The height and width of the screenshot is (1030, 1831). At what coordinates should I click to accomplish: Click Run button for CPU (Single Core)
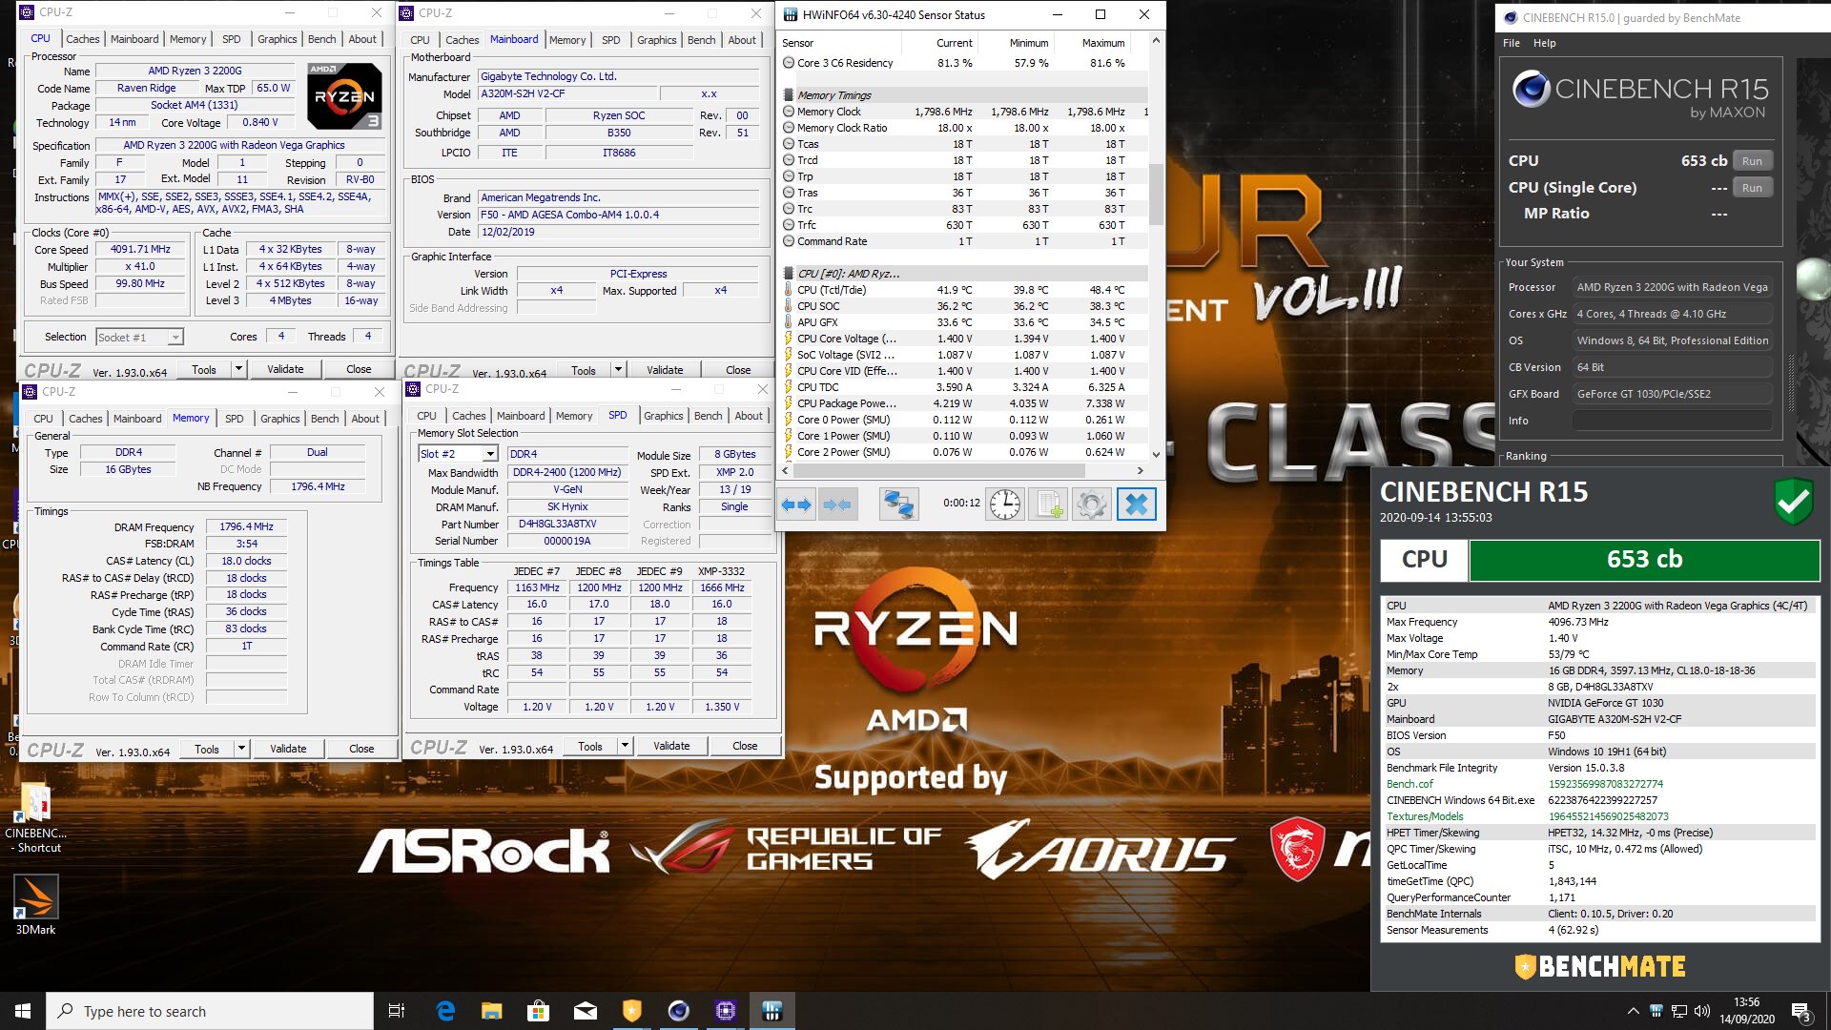pos(1752,188)
